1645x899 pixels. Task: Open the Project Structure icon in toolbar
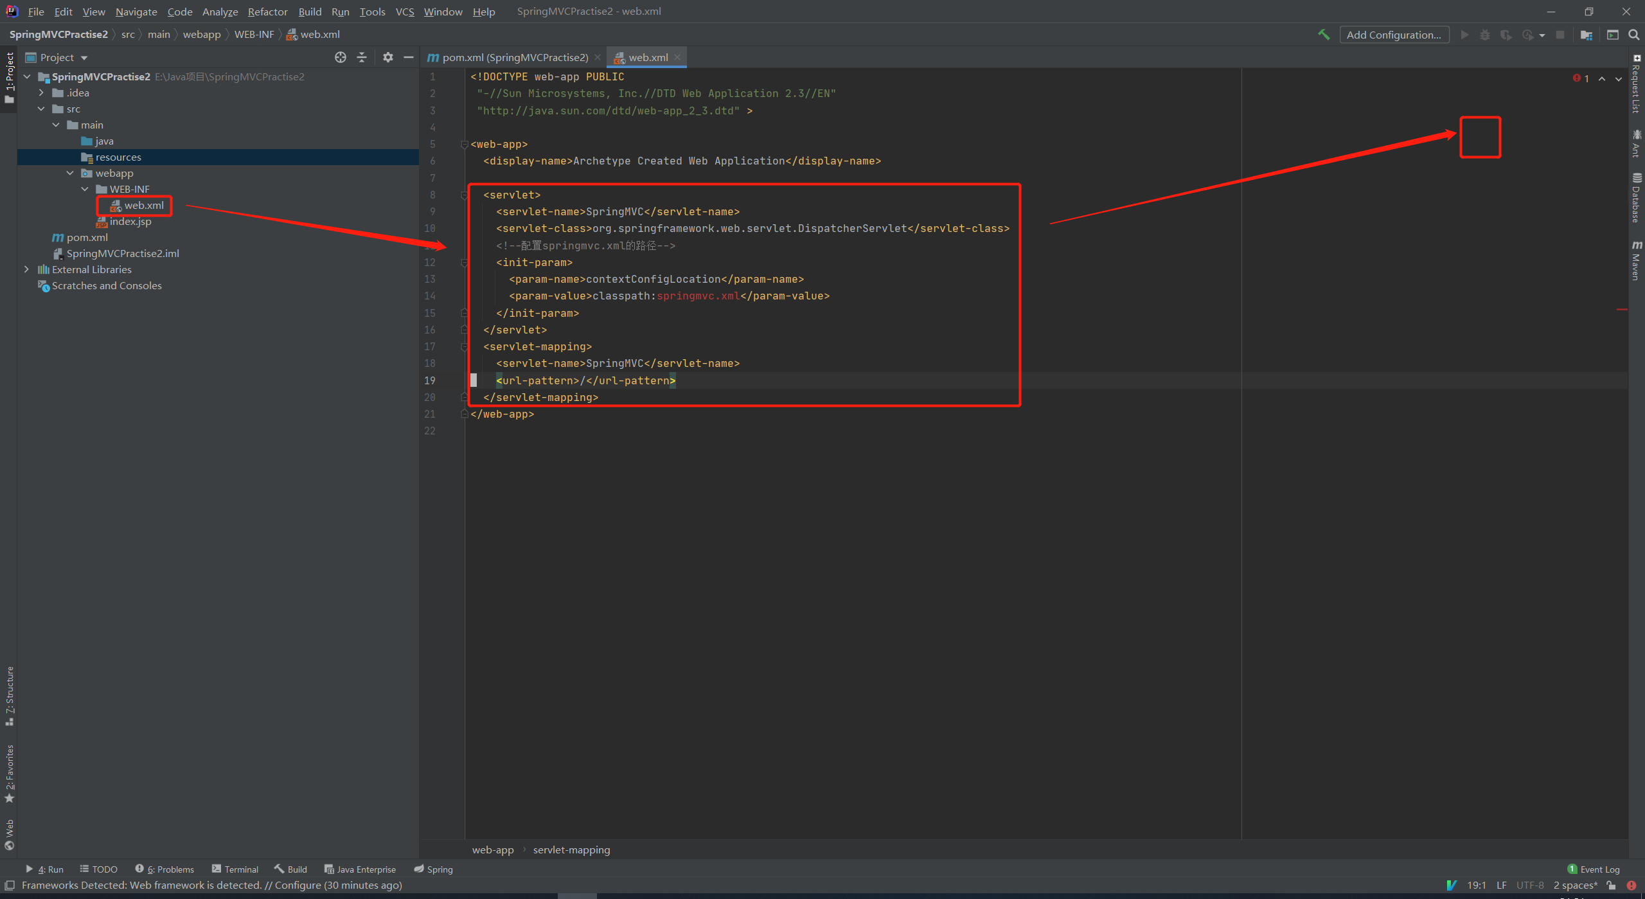[x=1586, y=35]
